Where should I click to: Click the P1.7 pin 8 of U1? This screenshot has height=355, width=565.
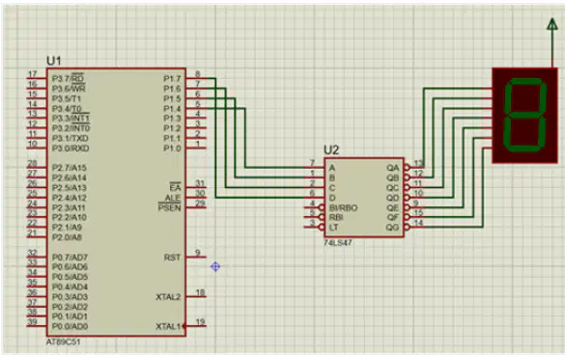click(x=196, y=78)
